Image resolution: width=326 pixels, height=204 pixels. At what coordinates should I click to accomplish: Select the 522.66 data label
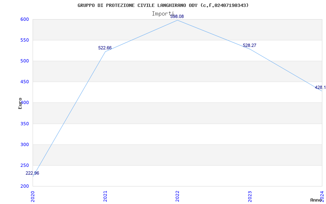pyautogui.click(x=105, y=48)
